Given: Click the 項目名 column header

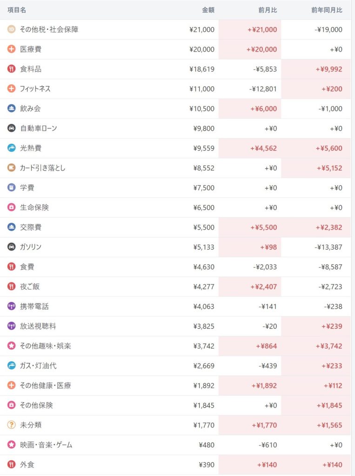Looking at the screenshot, I should point(17,10).
